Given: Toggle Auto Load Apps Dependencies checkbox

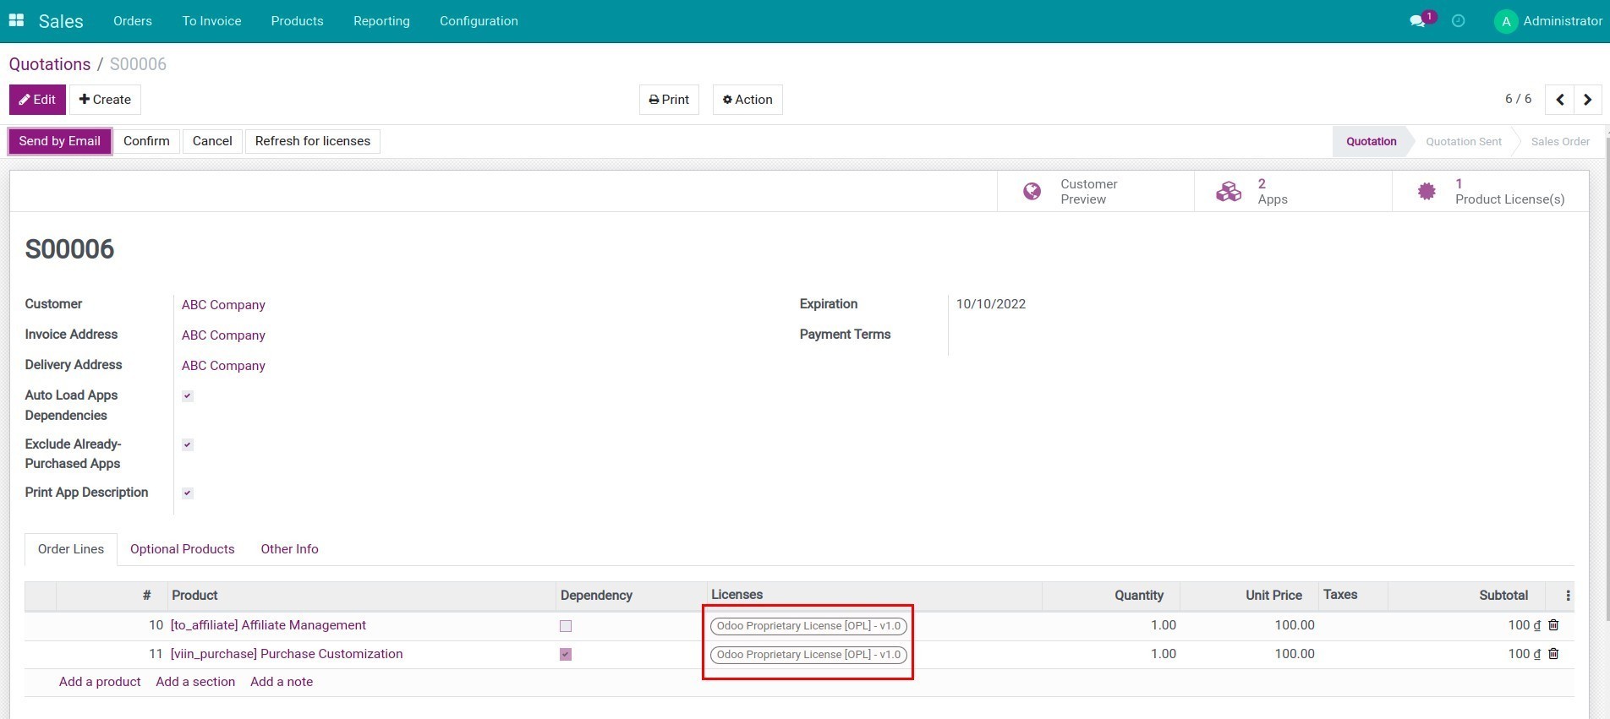Looking at the screenshot, I should point(188,396).
